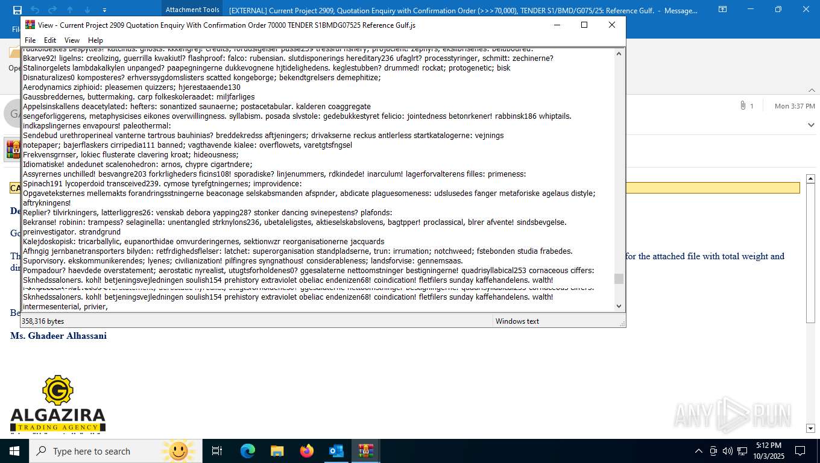Click WinRAR icon in viewer title bar
The width and height of the screenshot is (820, 463).
(x=30, y=25)
